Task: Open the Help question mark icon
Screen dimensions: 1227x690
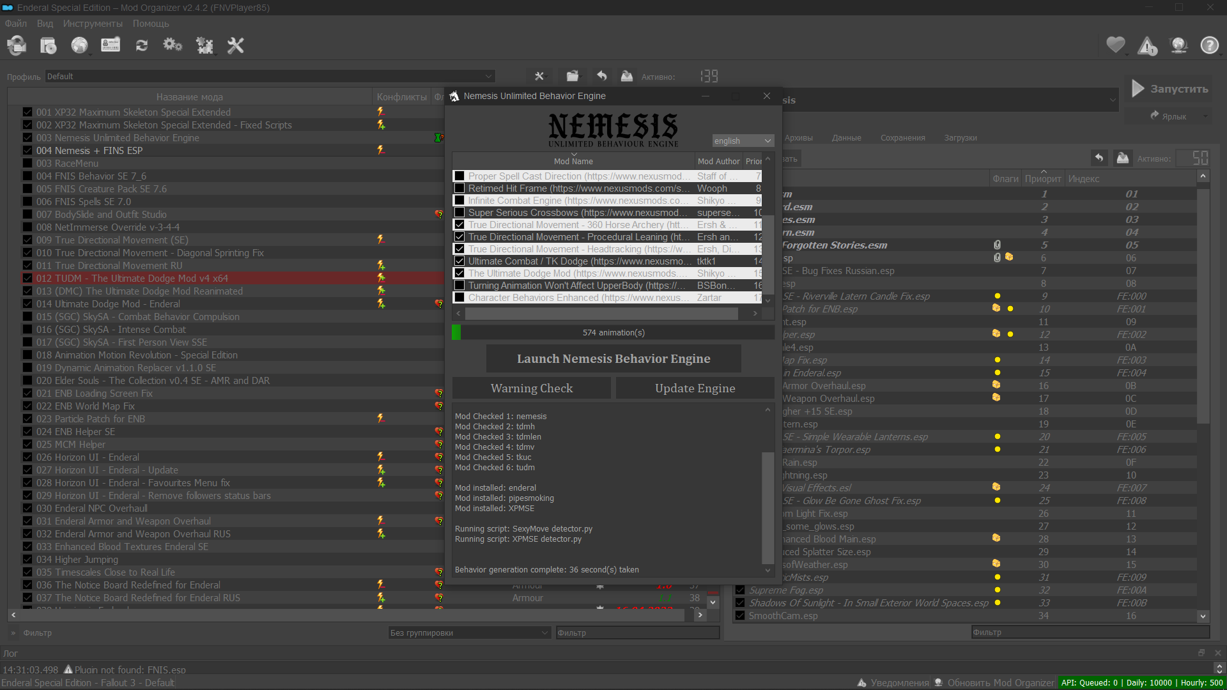Action: coord(1210,45)
